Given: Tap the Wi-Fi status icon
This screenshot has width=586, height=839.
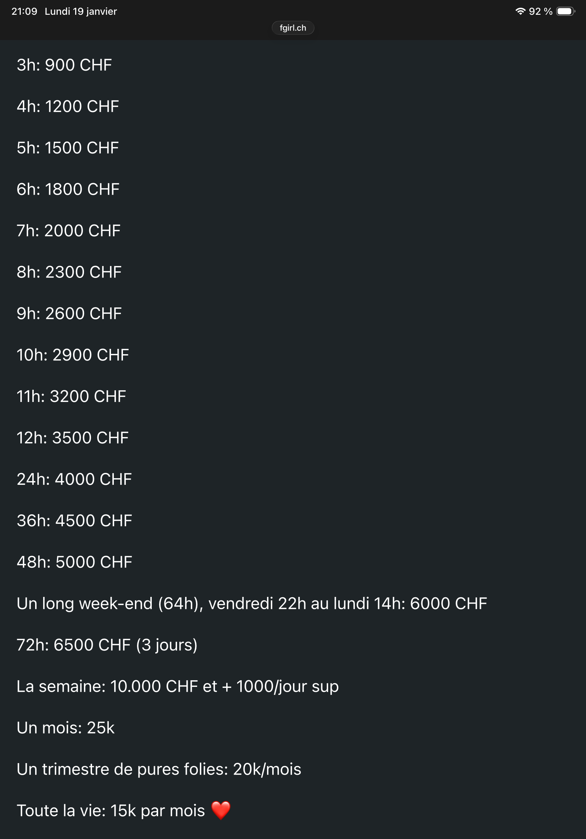Looking at the screenshot, I should [x=520, y=11].
